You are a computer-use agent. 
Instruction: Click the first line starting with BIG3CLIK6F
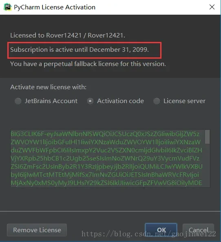point(105,134)
